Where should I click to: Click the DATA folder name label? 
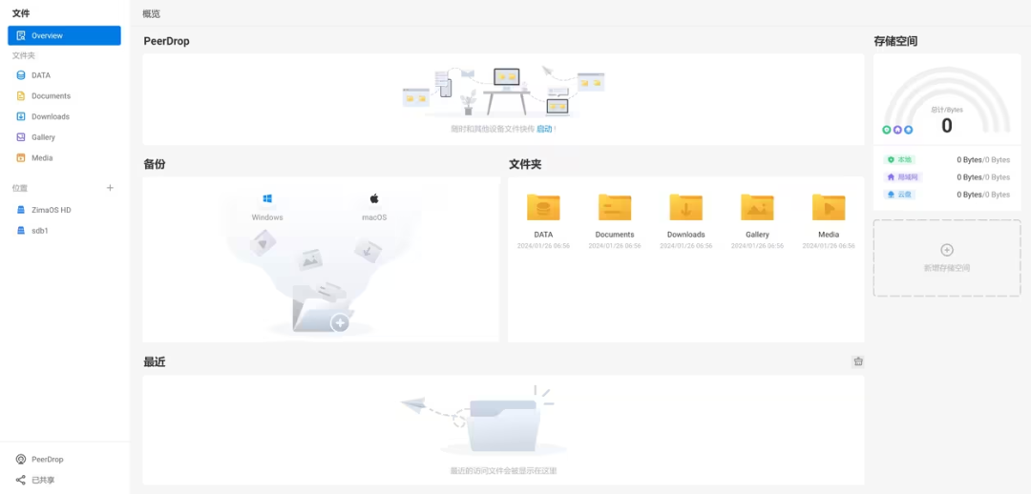click(x=543, y=235)
